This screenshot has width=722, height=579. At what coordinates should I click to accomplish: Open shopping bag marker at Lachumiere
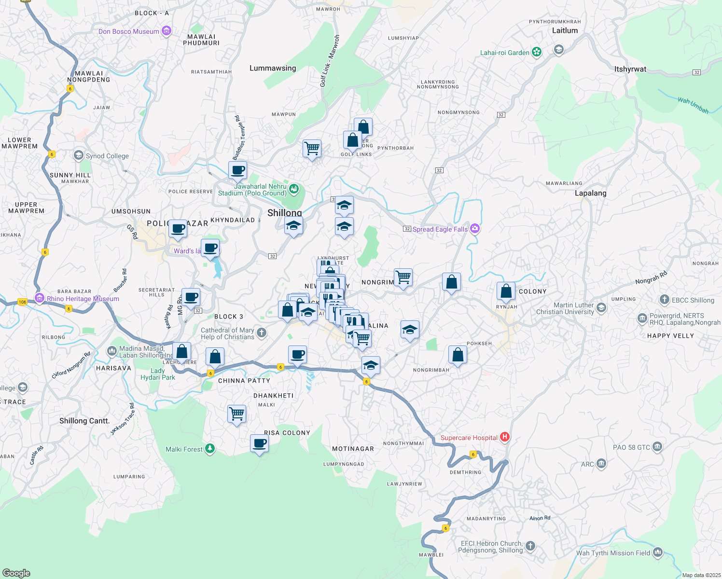[181, 352]
